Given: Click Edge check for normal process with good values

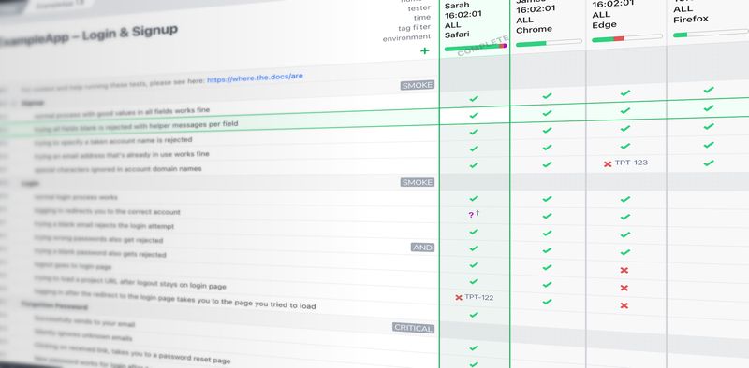Looking at the screenshot, I should point(624,93).
